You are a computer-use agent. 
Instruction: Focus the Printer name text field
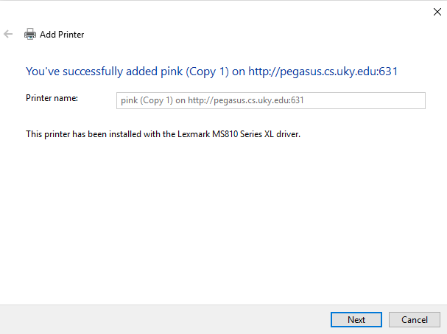(271, 100)
